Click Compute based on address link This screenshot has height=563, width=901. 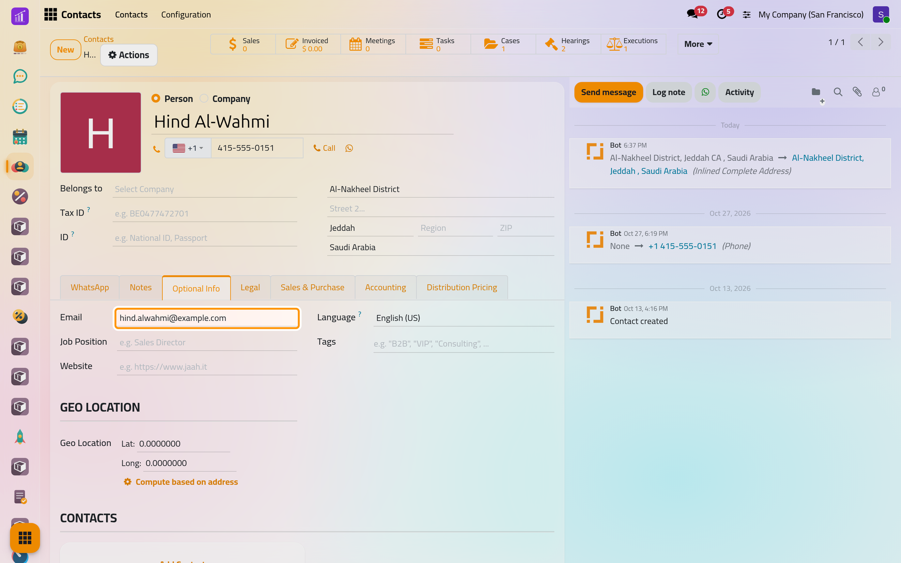point(181,482)
